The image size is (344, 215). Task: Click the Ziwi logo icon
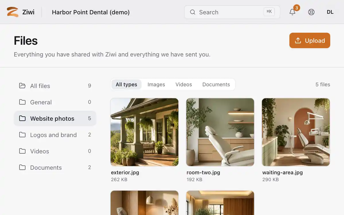pyautogui.click(x=13, y=12)
